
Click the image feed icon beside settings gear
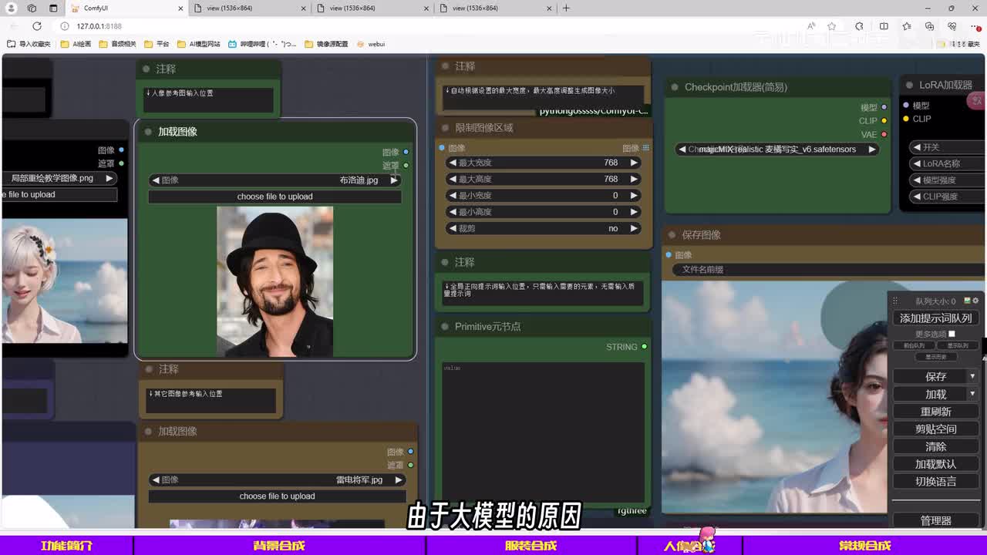tap(967, 301)
